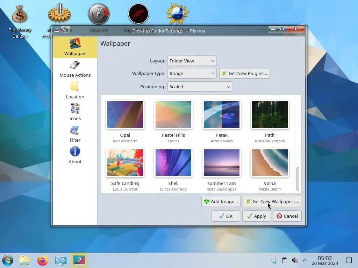Go to the Filter settings page
Viewport: 358px width, 268px height.
click(x=75, y=134)
